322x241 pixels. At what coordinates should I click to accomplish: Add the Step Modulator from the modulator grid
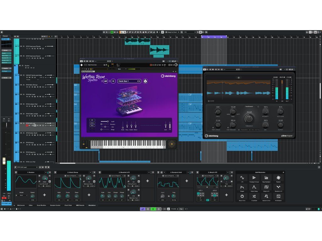(266, 178)
